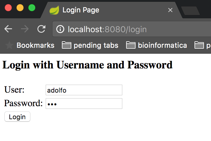The height and width of the screenshot is (141, 211).
Task: Click the Bookmarks star icon
Action: coord(9,45)
